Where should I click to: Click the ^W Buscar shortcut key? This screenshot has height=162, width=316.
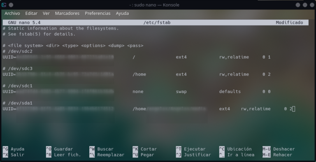(x=92, y=149)
